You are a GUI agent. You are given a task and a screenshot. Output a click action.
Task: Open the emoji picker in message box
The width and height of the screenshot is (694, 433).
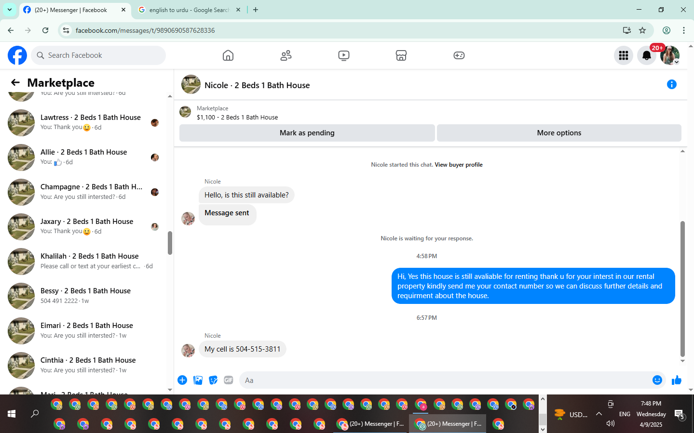(657, 380)
